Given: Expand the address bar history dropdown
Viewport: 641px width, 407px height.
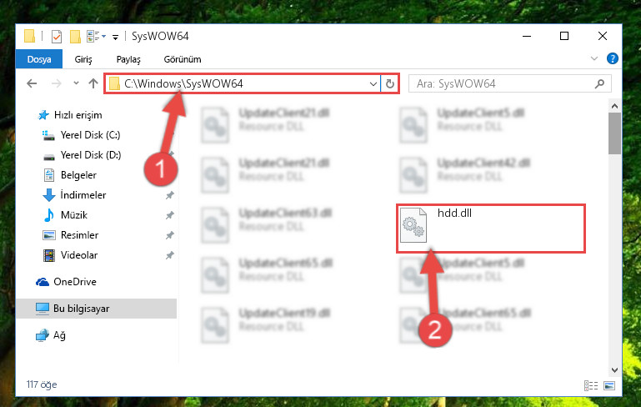Looking at the screenshot, I should click(x=373, y=83).
